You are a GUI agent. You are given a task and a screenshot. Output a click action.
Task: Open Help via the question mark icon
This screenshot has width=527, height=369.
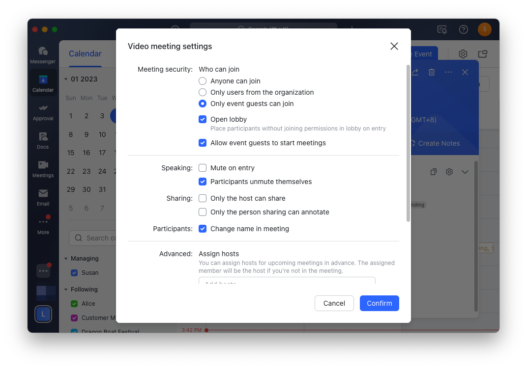(x=463, y=29)
